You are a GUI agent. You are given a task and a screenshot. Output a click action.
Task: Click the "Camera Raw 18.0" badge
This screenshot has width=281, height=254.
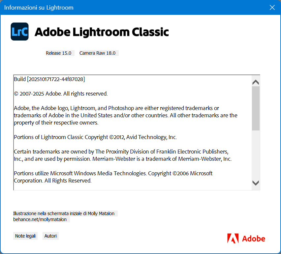(98, 53)
